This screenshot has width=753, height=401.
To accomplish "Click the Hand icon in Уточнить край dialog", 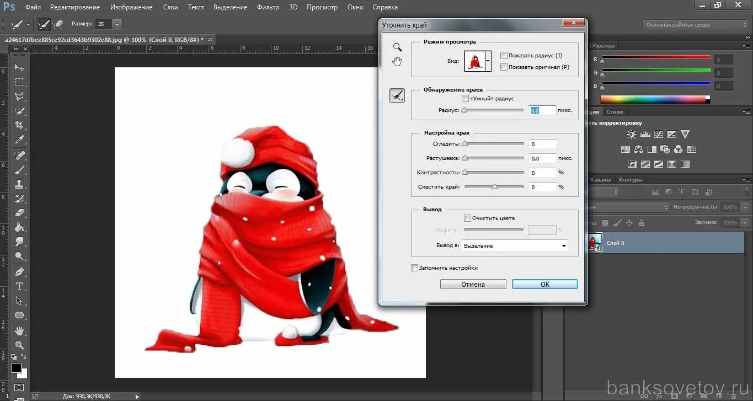I will (397, 61).
